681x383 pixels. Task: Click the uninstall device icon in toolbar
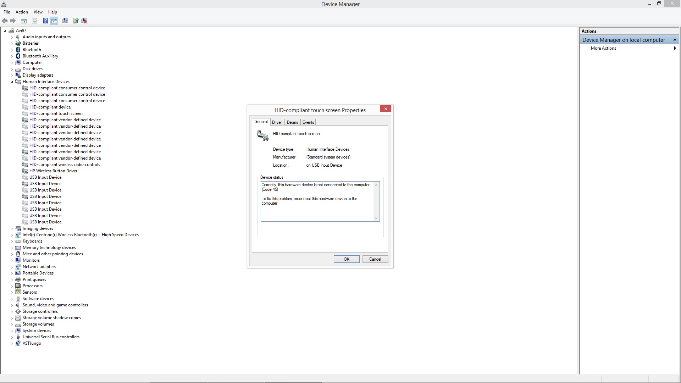coord(85,21)
